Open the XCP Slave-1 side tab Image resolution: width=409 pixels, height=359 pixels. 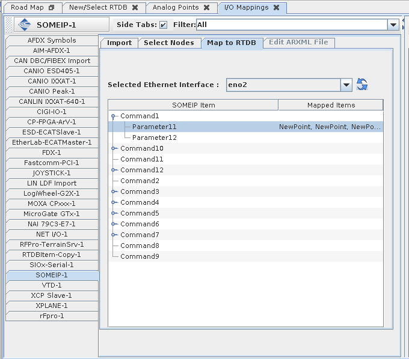[x=52, y=295]
